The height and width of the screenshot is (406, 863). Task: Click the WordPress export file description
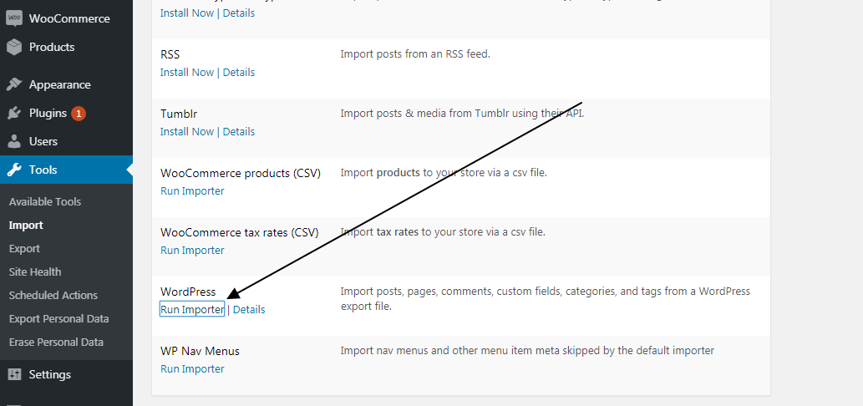coord(545,299)
